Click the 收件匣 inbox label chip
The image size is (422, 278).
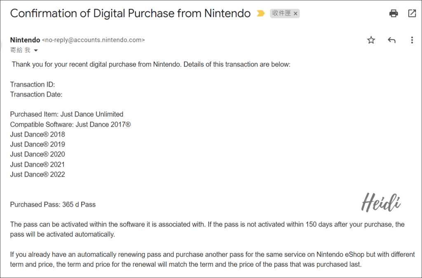(281, 13)
